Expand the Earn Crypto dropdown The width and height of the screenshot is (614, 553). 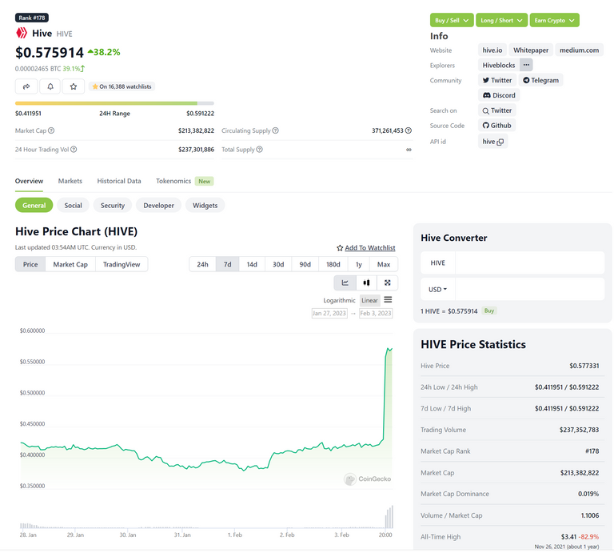[x=555, y=20]
